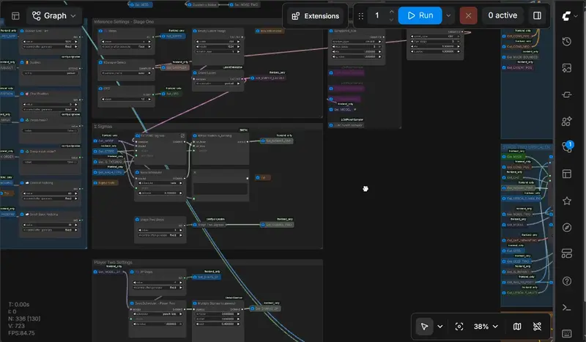Toggle the terminal console panel

tap(566, 308)
